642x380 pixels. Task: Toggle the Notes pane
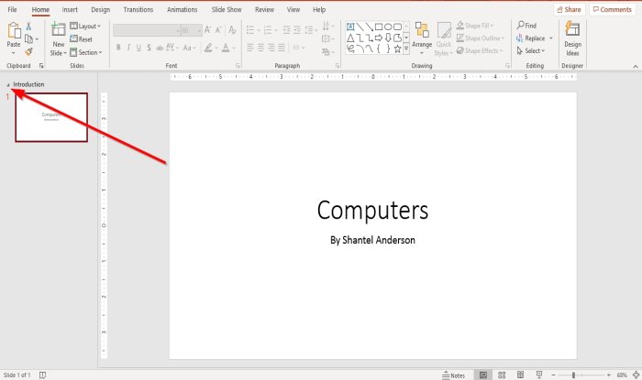click(454, 375)
